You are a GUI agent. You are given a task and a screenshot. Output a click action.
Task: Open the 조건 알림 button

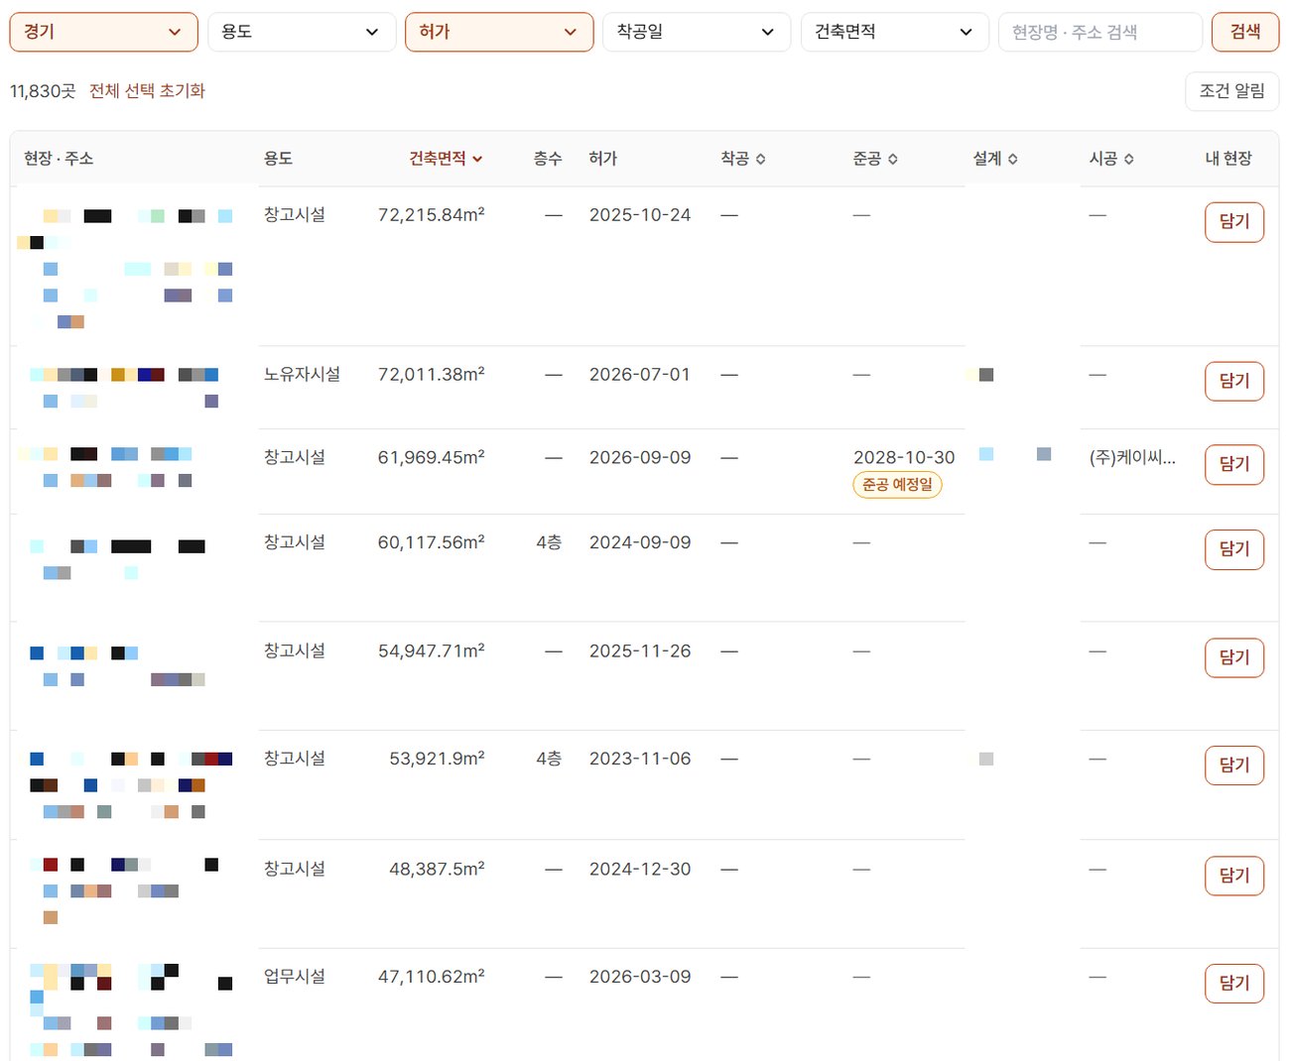click(x=1232, y=91)
